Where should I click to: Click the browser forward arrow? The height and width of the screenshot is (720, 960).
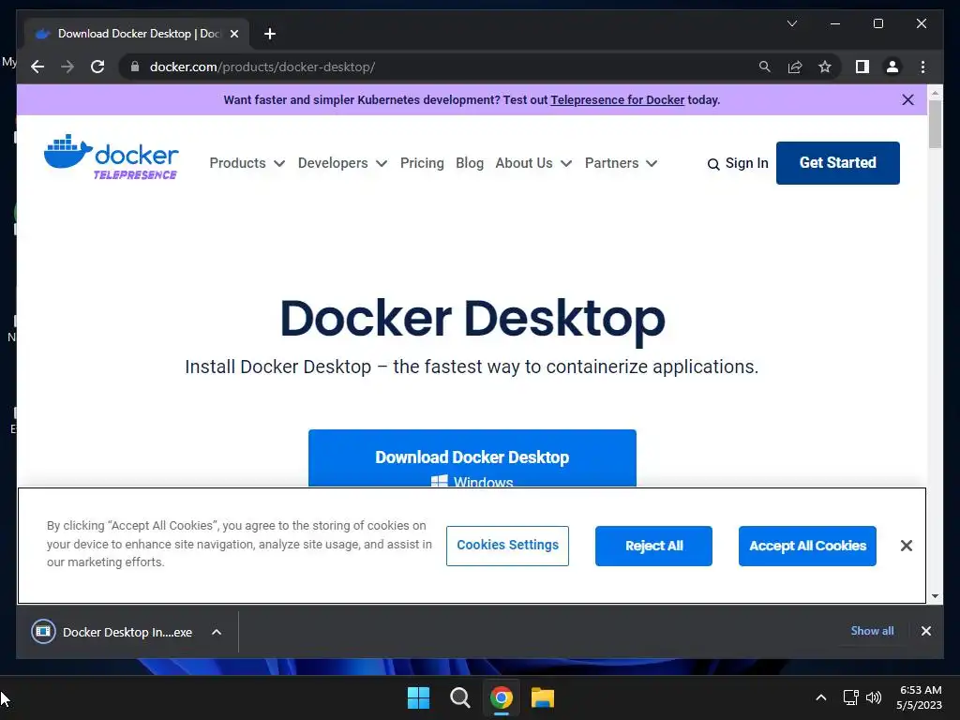pos(67,67)
